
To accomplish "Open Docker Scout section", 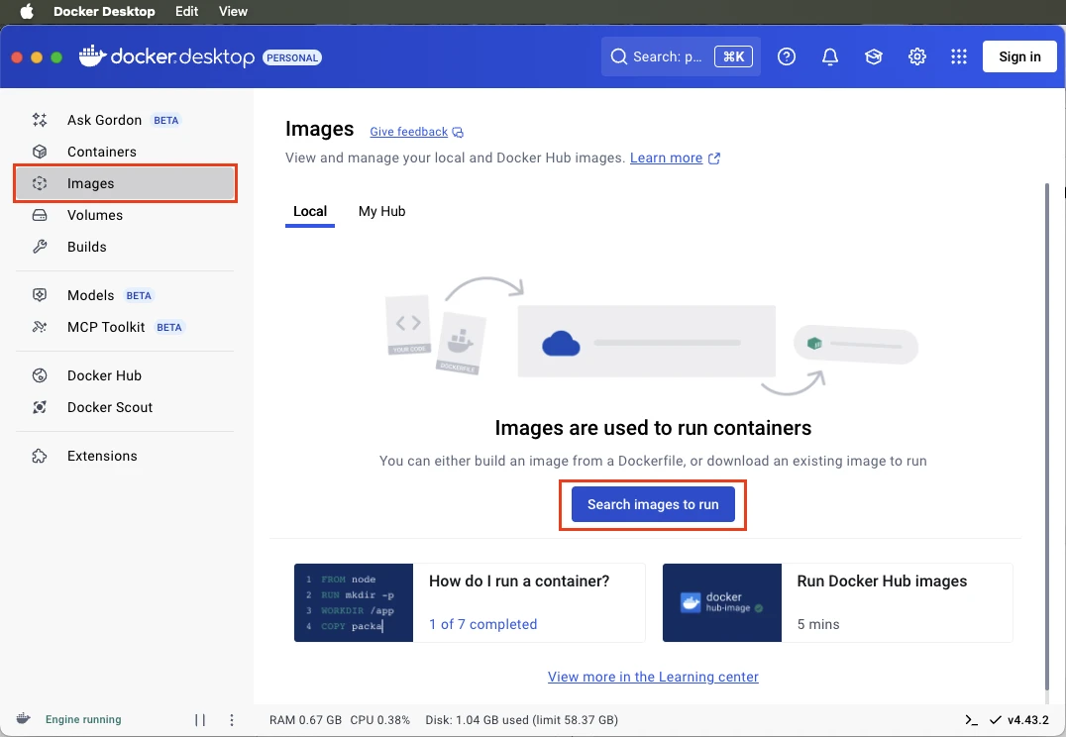I will pyautogui.click(x=125, y=407).
